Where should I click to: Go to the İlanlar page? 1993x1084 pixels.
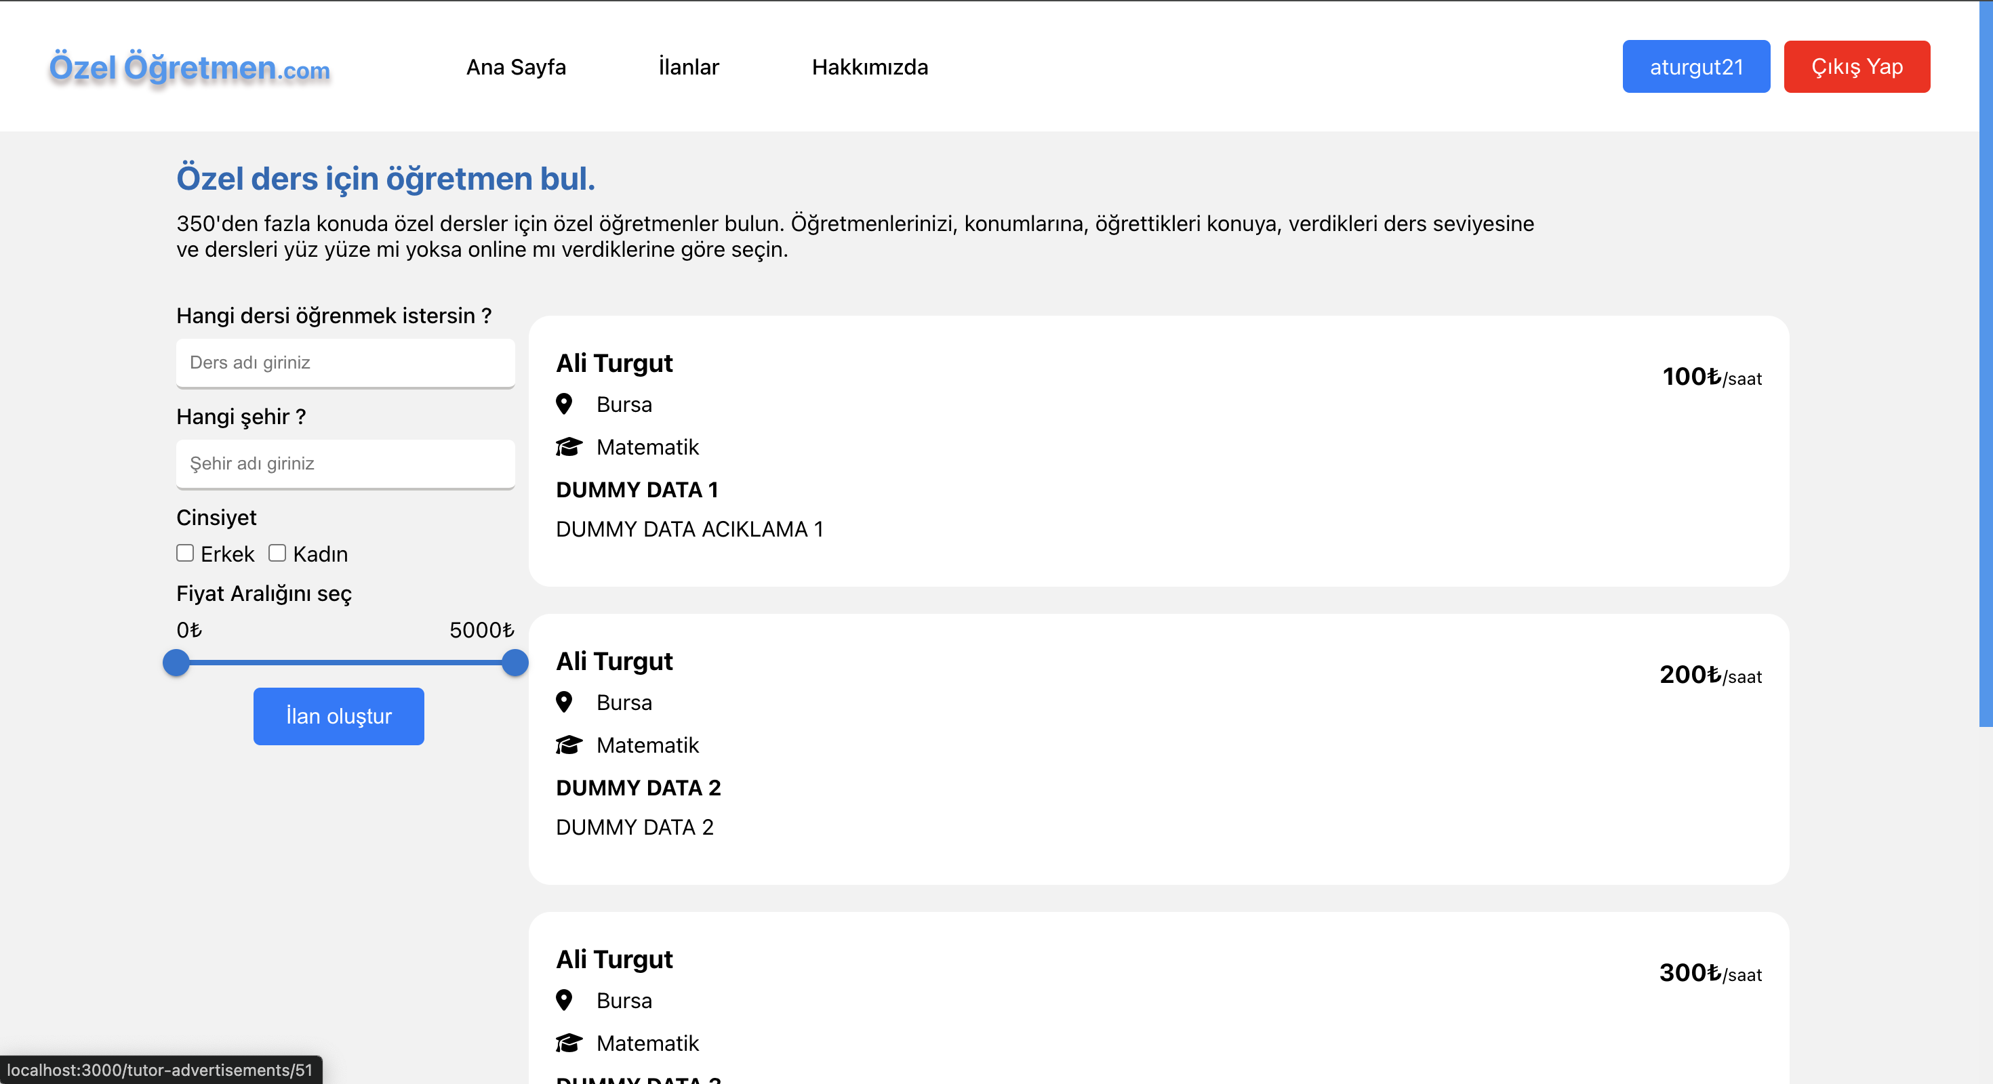point(689,67)
